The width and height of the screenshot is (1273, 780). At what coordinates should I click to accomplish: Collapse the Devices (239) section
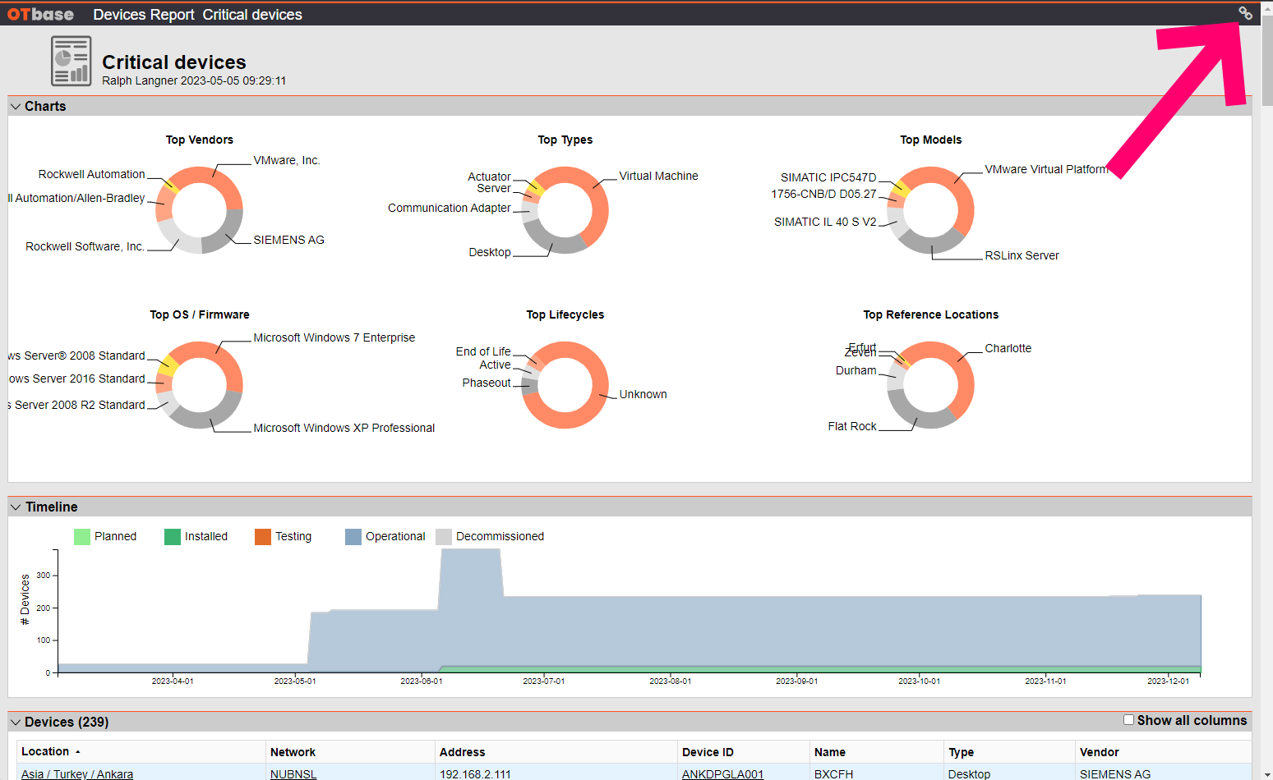pyautogui.click(x=16, y=723)
